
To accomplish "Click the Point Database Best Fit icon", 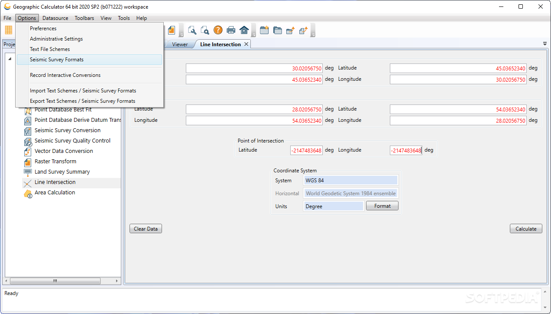I will (x=28, y=110).
